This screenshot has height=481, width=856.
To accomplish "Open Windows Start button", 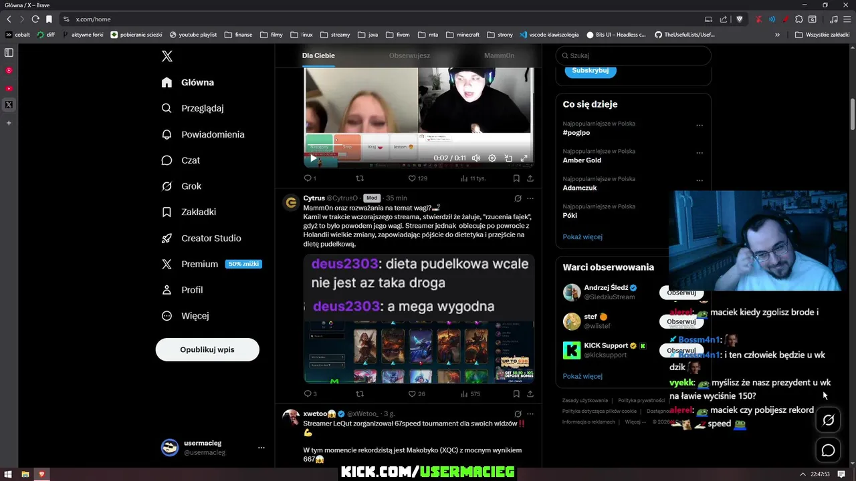I will [8, 474].
